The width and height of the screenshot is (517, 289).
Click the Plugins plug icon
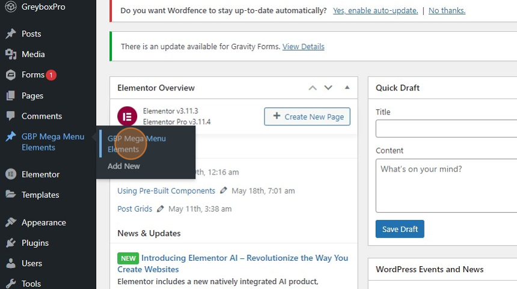pyautogui.click(x=11, y=243)
